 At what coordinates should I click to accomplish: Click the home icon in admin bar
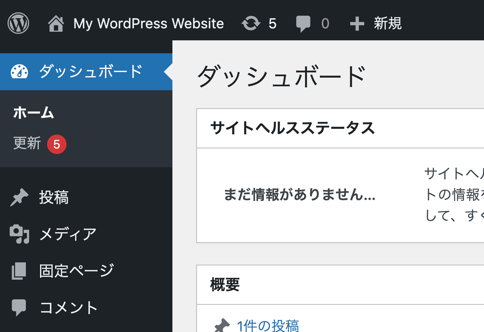[x=56, y=24]
